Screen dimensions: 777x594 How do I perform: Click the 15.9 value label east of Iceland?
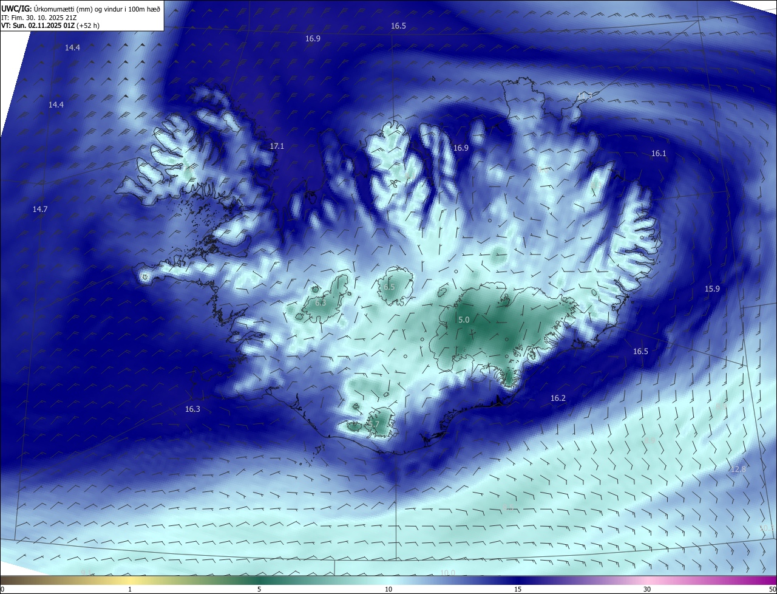tap(712, 289)
